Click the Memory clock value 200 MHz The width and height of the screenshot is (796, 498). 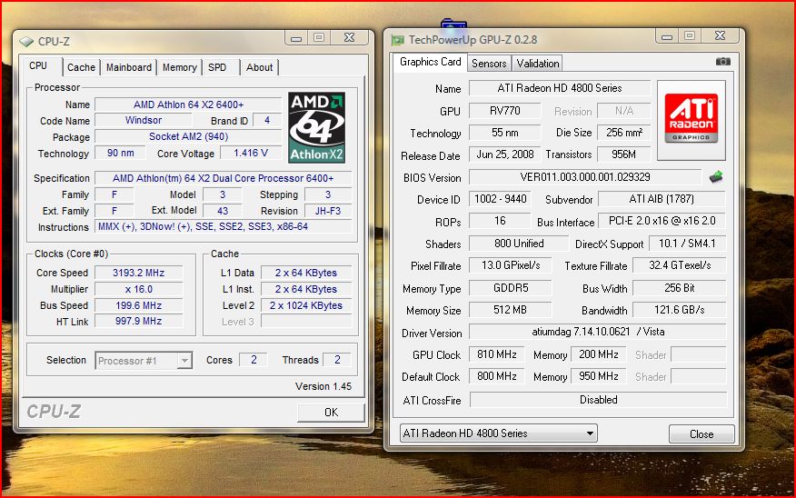click(x=599, y=354)
